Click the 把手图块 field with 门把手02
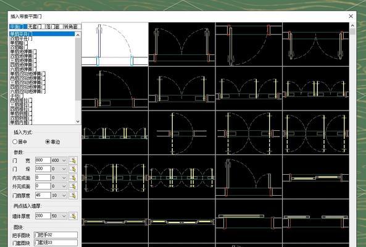The image size is (366, 247). click(56, 235)
